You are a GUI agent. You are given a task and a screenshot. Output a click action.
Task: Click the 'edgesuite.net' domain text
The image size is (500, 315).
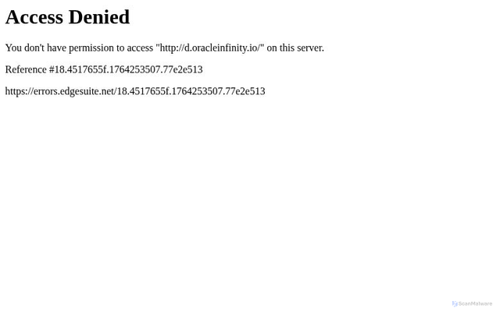pyautogui.click(x=87, y=91)
